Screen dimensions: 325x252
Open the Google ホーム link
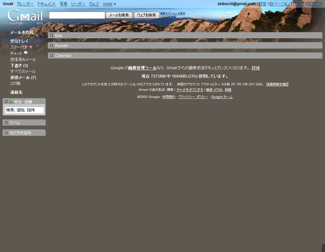(222, 97)
